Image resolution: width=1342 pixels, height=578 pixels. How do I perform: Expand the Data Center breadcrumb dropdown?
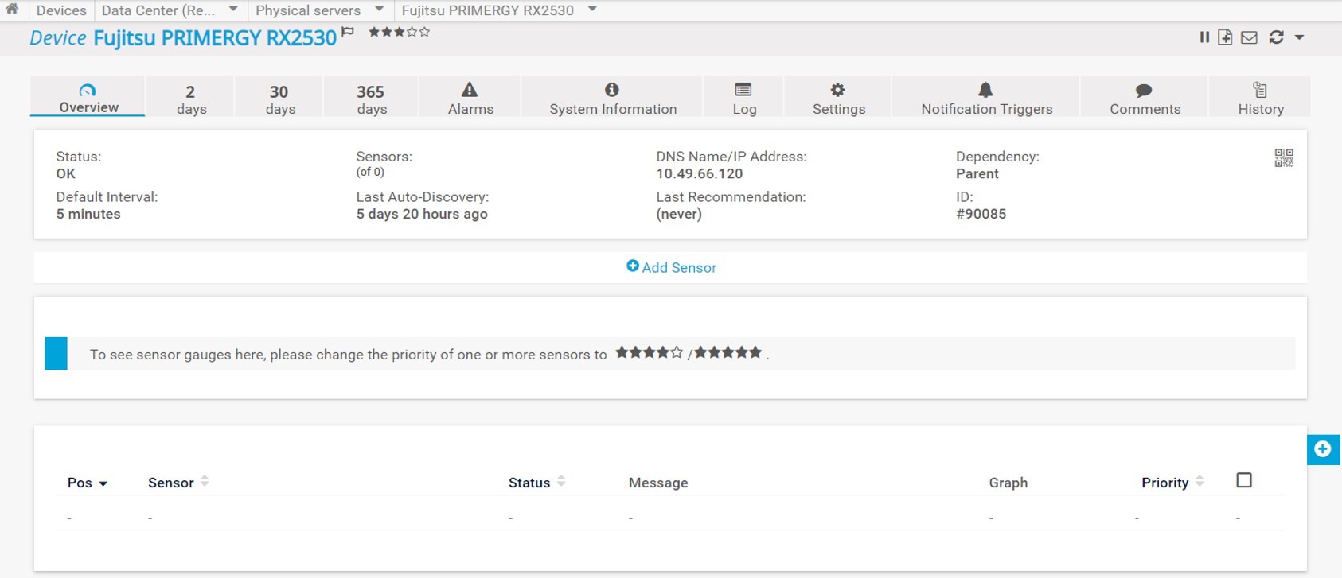(x=233, y=10)
